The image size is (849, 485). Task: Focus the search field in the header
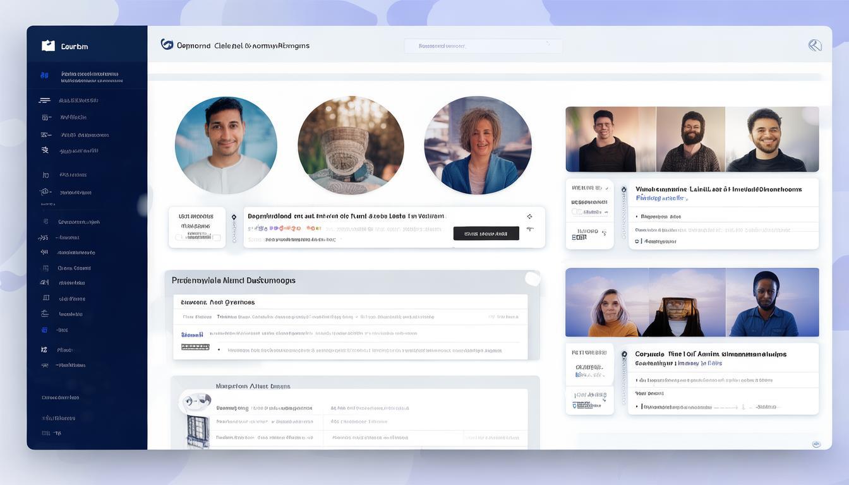[483, 45]
